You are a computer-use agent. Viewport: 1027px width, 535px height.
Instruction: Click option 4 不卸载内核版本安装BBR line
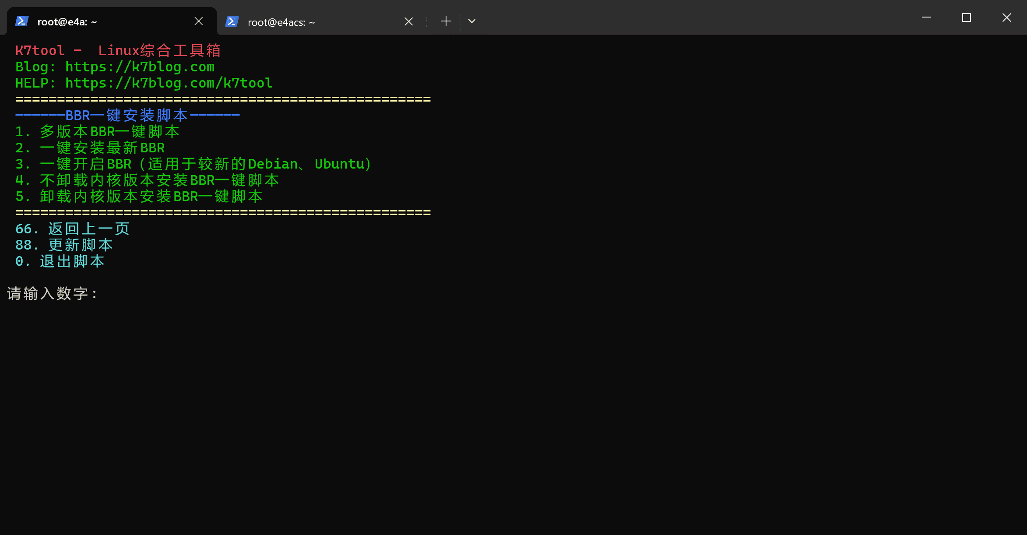[147, 180]
